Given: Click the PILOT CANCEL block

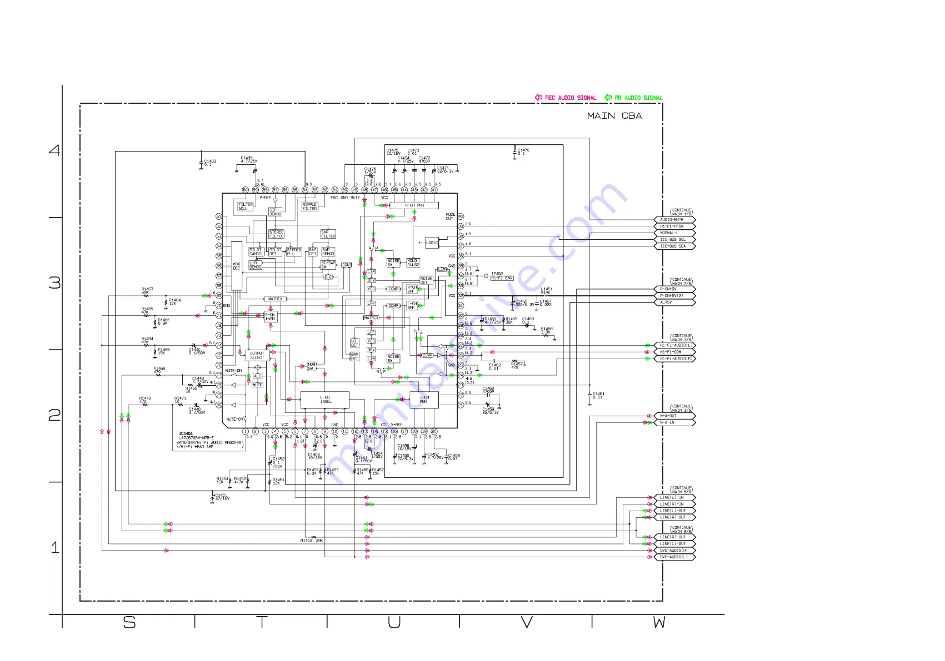Looking at the screenshot, I should [x=256, y=252].
